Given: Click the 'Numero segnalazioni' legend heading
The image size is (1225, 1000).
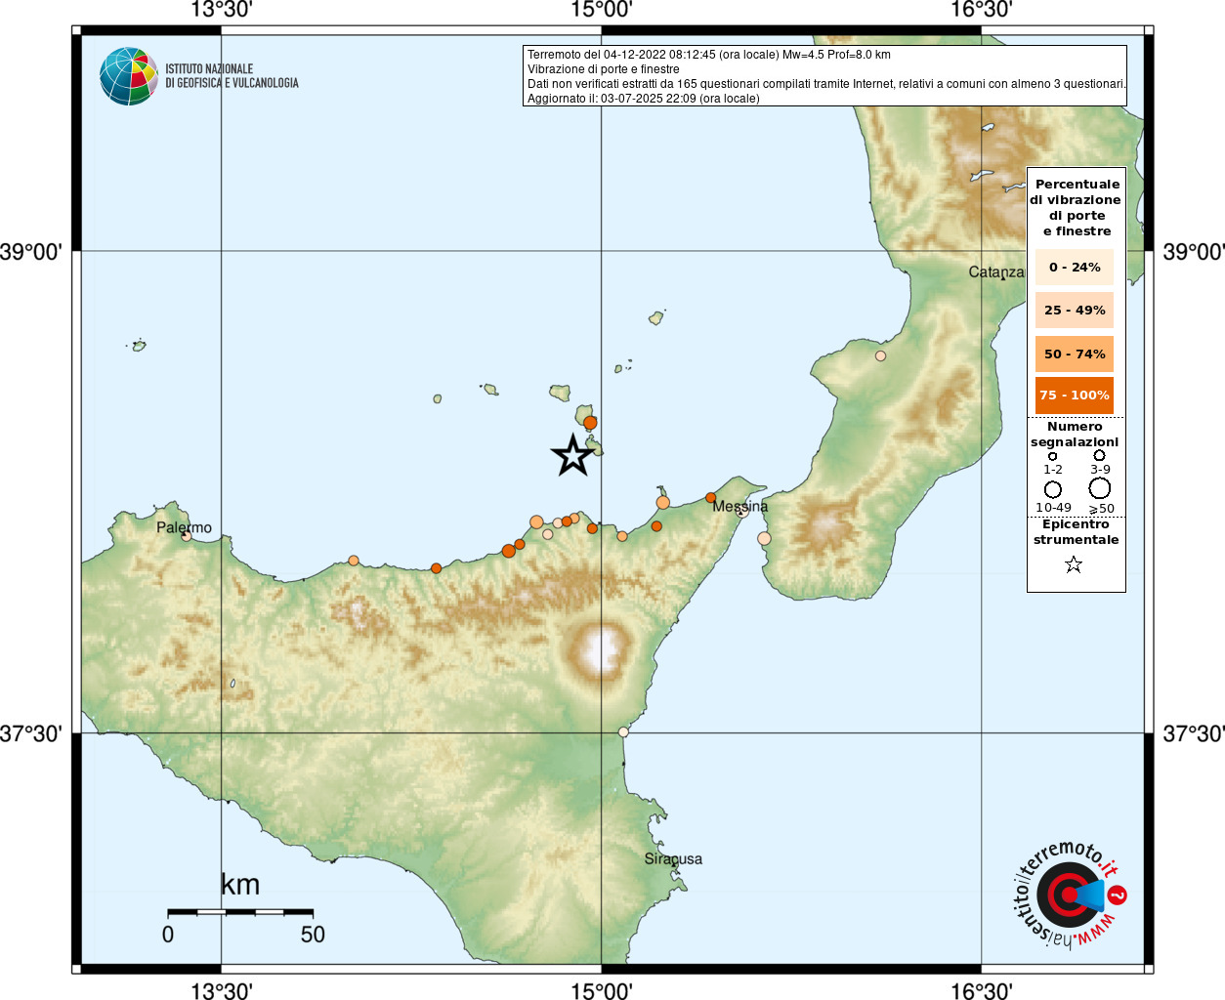Looking at the screenshot, I should 1075,434.
